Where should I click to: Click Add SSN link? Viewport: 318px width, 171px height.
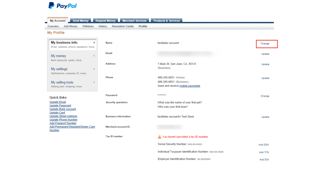click(264, 145)
